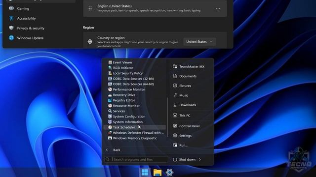Click the Downloads text label

point(188,105)
